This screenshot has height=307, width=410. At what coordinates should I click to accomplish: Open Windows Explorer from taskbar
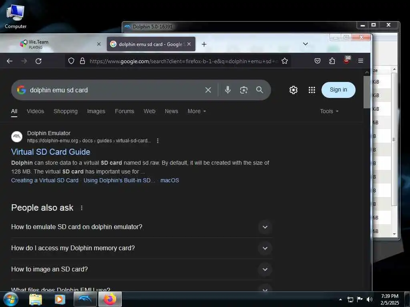click(x=36, y=299)
